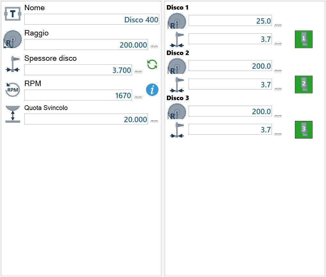
Task: Edit Quota Svincolo field showing 20.000
Action: coord(86,119)
